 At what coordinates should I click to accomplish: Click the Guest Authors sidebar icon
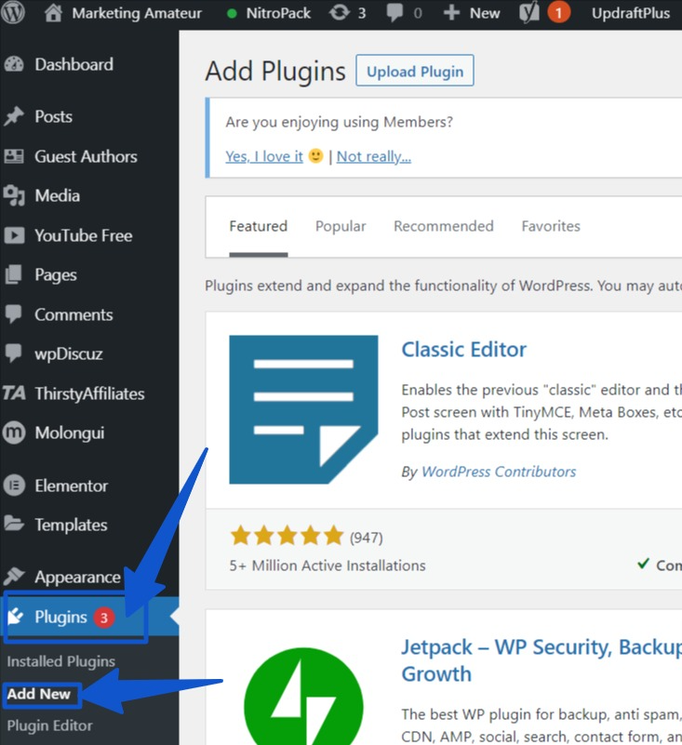[14, 156]
